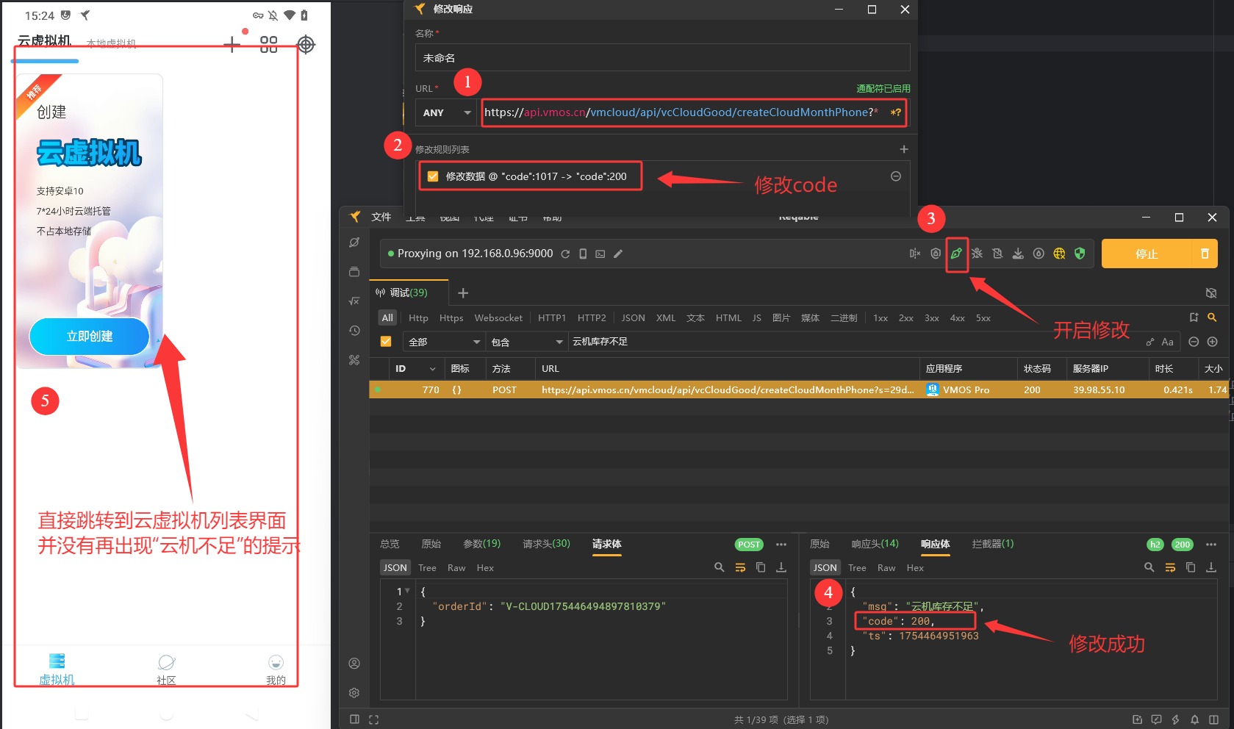Collapse line 1 fold arrow in request body
1234x729 pixels.
pos(408,591)
